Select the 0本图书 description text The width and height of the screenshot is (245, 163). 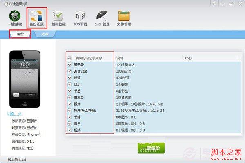(126, 117)
